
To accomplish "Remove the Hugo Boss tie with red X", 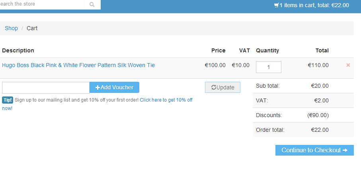I will [348, 65].
